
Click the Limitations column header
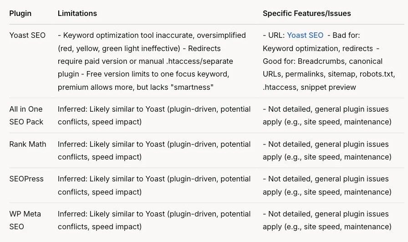click(77, 13)
